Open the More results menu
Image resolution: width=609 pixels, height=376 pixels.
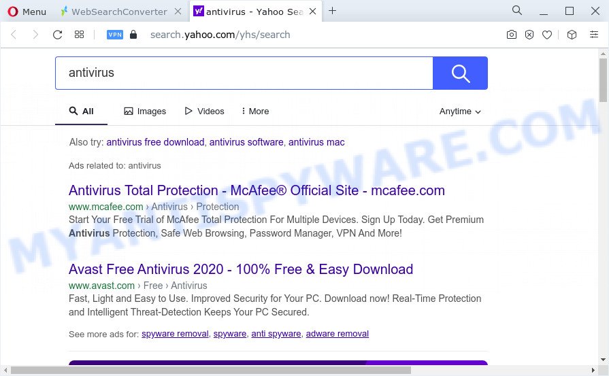(255, 112)
